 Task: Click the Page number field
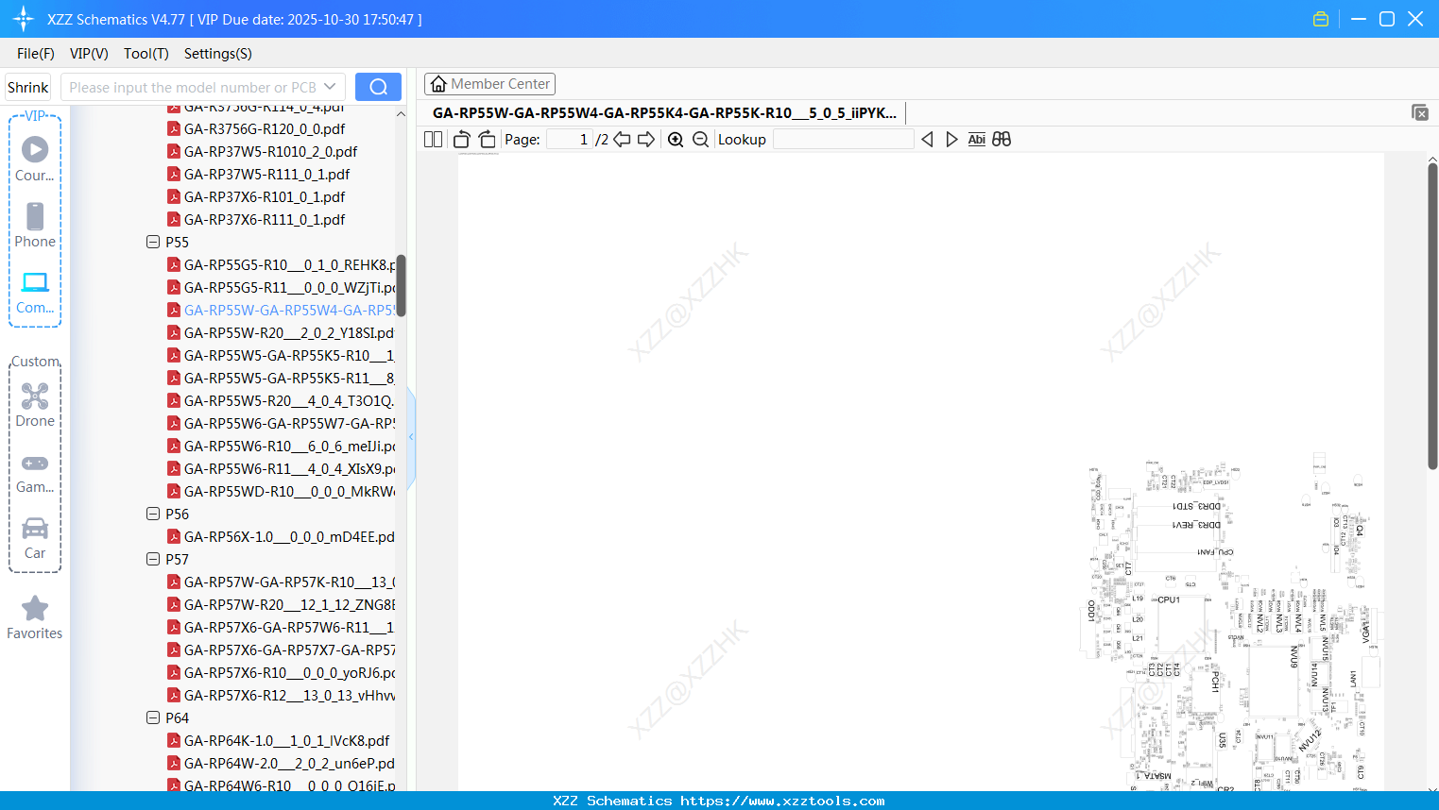(x=570, y=140)
